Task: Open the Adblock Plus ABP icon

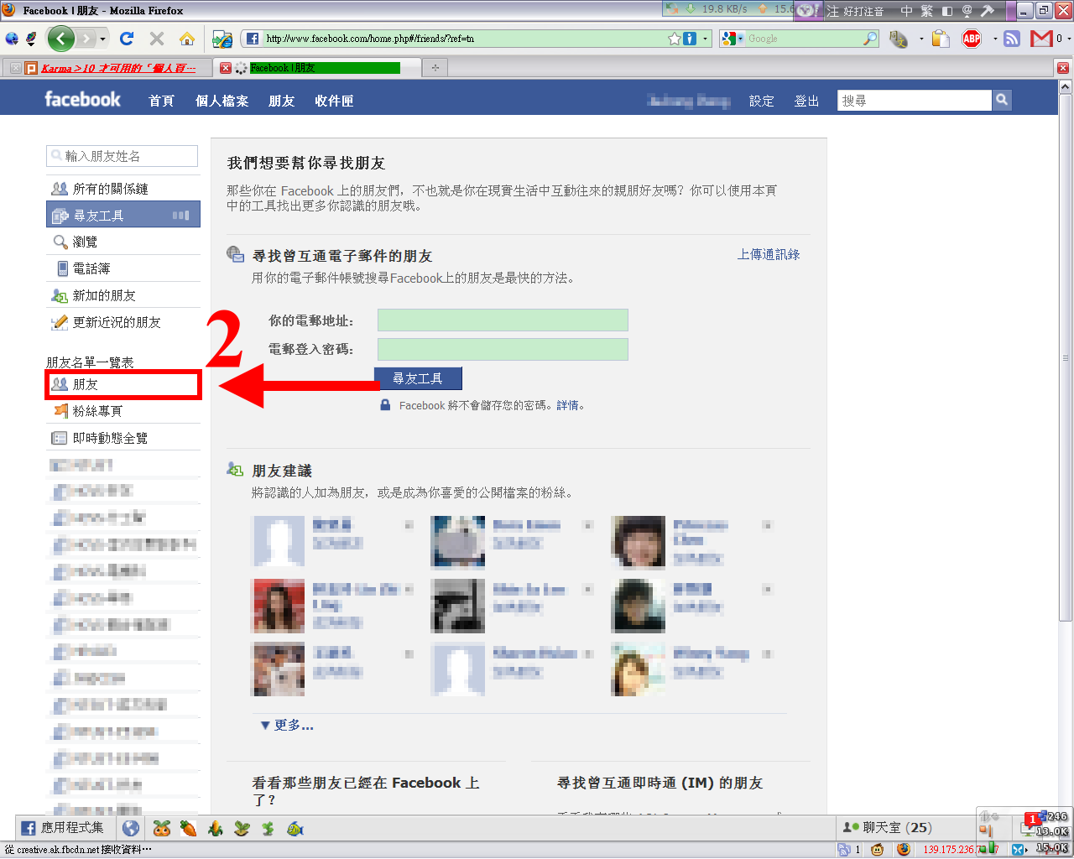Action: point(972,39)
